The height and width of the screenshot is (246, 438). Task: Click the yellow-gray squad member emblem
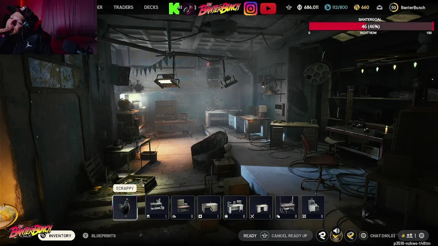click(x=350, y=235)
